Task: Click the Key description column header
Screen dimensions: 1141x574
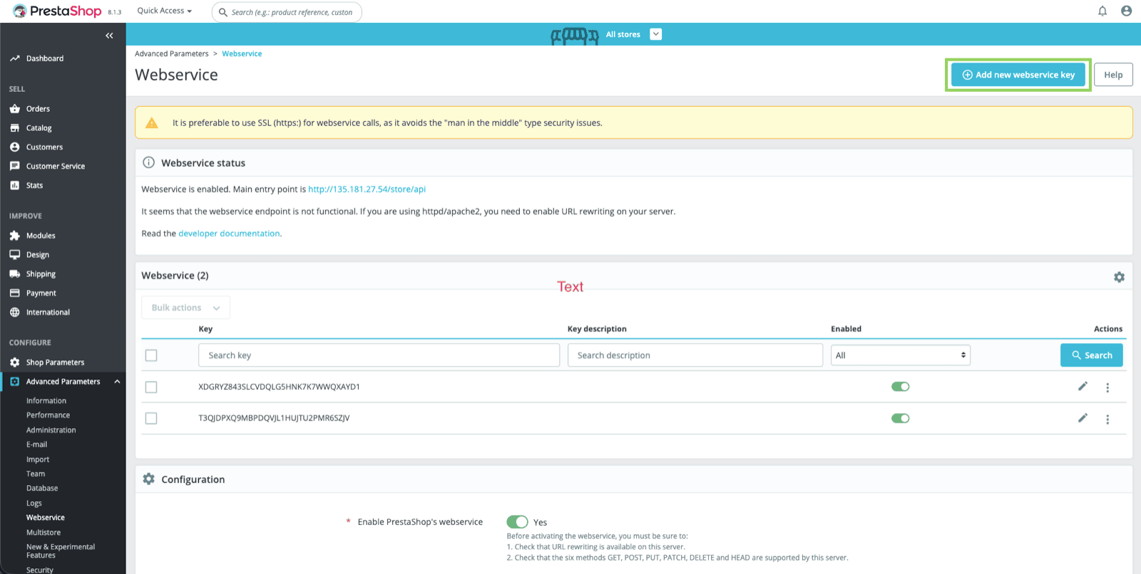Action: tap(597, 329)
